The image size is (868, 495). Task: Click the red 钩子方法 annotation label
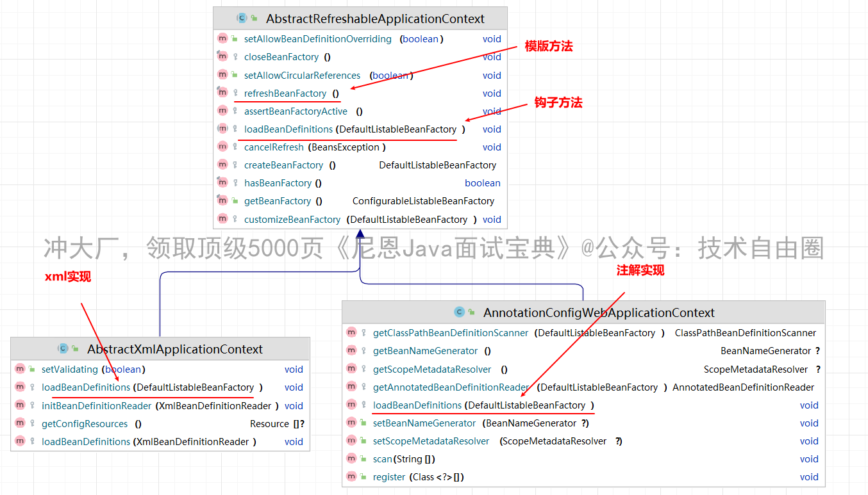[558, 102]
